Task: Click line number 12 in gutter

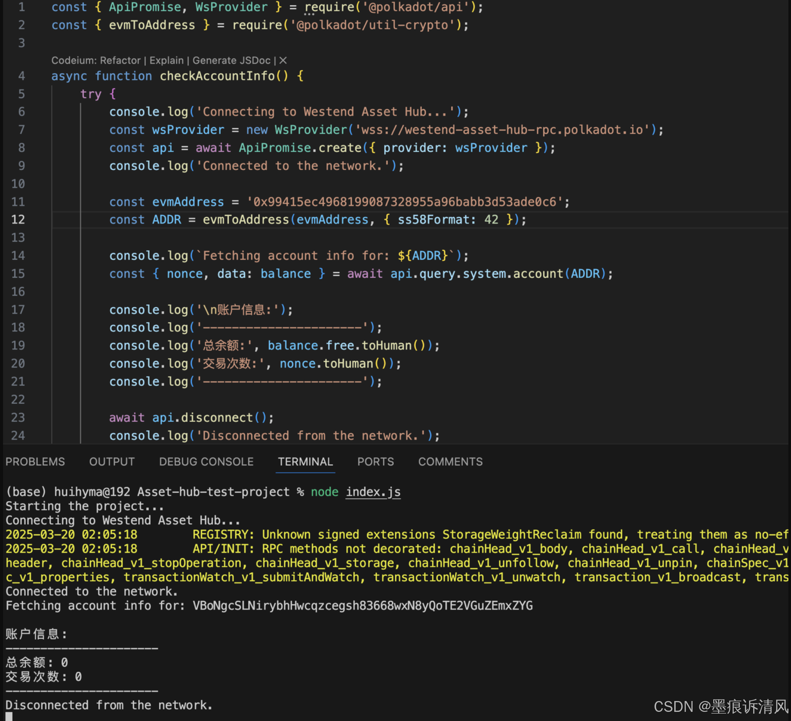Action: point(18,220)
